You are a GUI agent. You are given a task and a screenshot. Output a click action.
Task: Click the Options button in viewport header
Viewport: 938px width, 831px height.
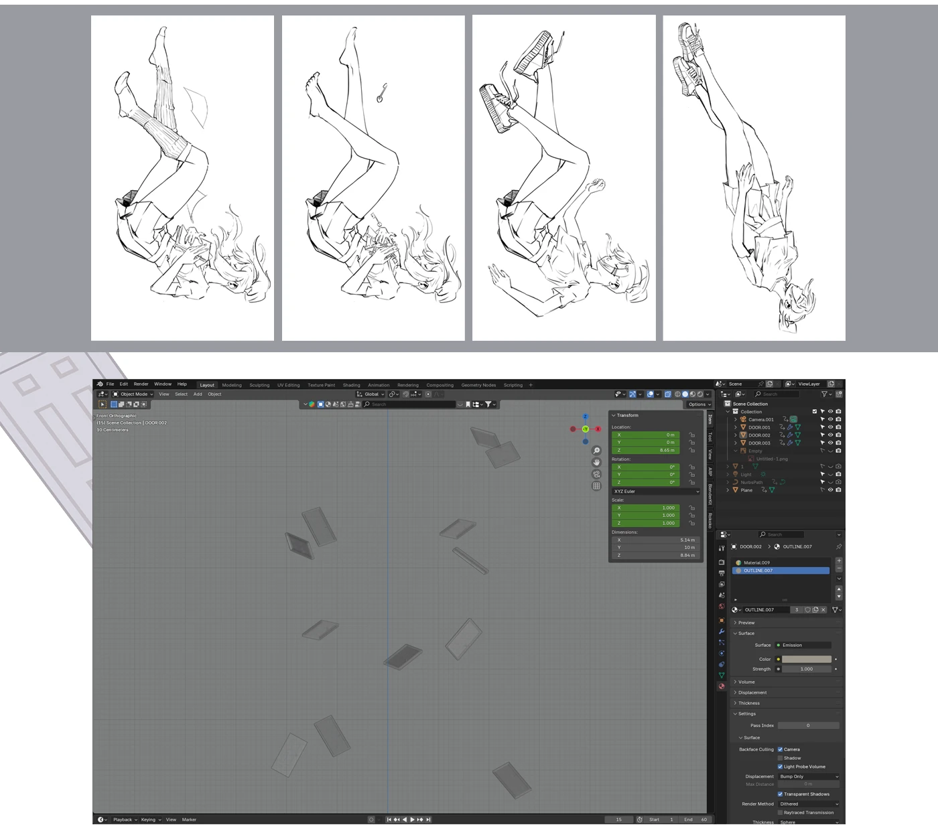[x=699, y=404]
